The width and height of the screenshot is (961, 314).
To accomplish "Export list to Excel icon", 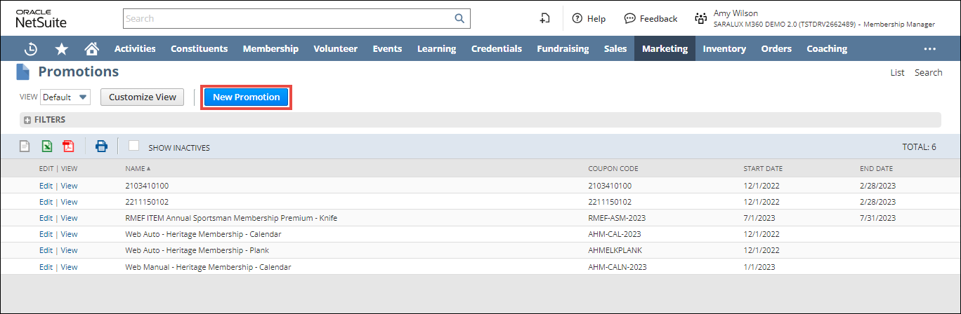I will click(46, 146).
